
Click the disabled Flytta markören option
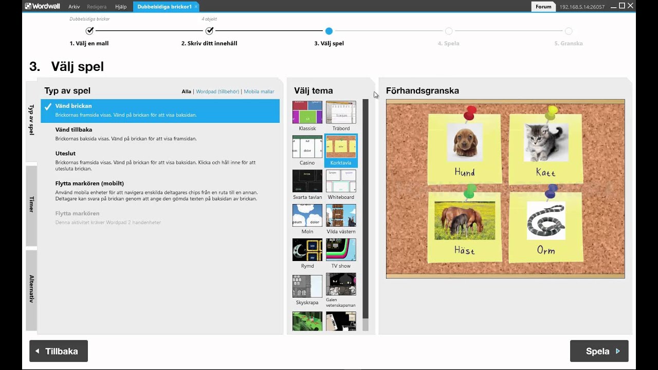click(x=160, y=217)
